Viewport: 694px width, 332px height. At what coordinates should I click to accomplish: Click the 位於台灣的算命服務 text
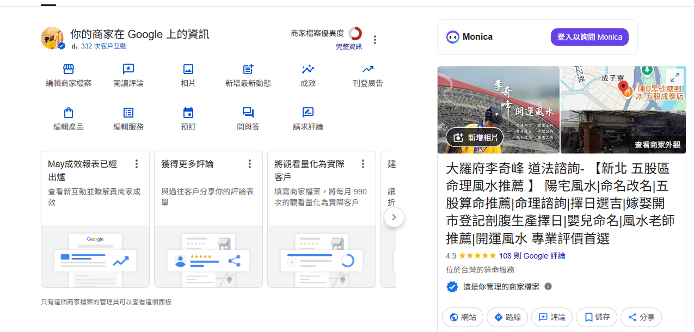[x=480, y=270]
